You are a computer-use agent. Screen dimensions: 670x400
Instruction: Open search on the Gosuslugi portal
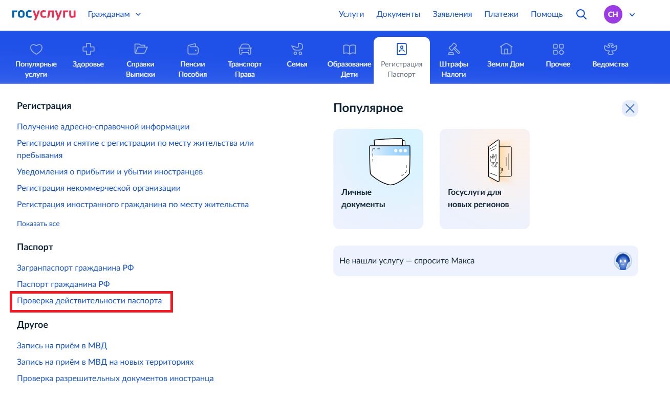[x=581, y=14]
